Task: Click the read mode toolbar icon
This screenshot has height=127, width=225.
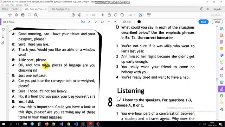Action: click(x=149, y=15)
